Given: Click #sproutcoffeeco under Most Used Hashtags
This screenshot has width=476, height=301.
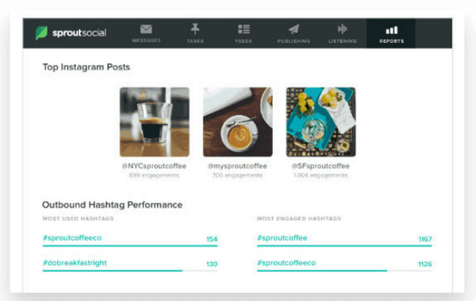Looking at the screenshot, I should pyautogui.click(x=72, y=238).
